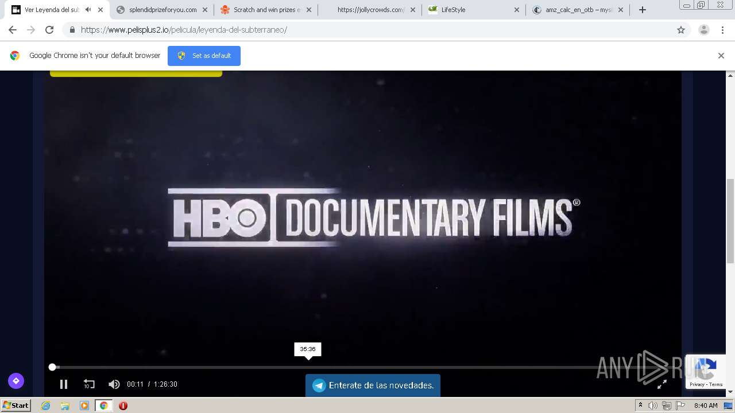Seek on the video progress bar
Image resolution: width=735 pixels, height=413 pixels.
click(362, 367)
